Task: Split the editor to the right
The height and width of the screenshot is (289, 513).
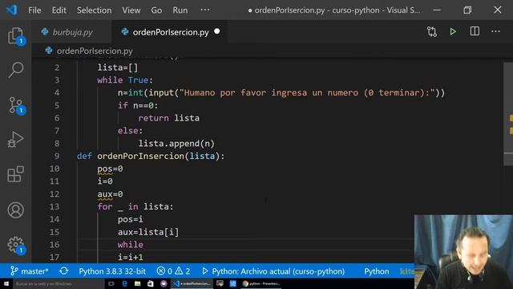Action: 475,31
